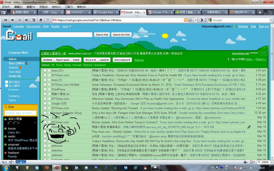Click the Opera icon in the taskbar
Screen dimensions: 274x171
pos(57,168)
